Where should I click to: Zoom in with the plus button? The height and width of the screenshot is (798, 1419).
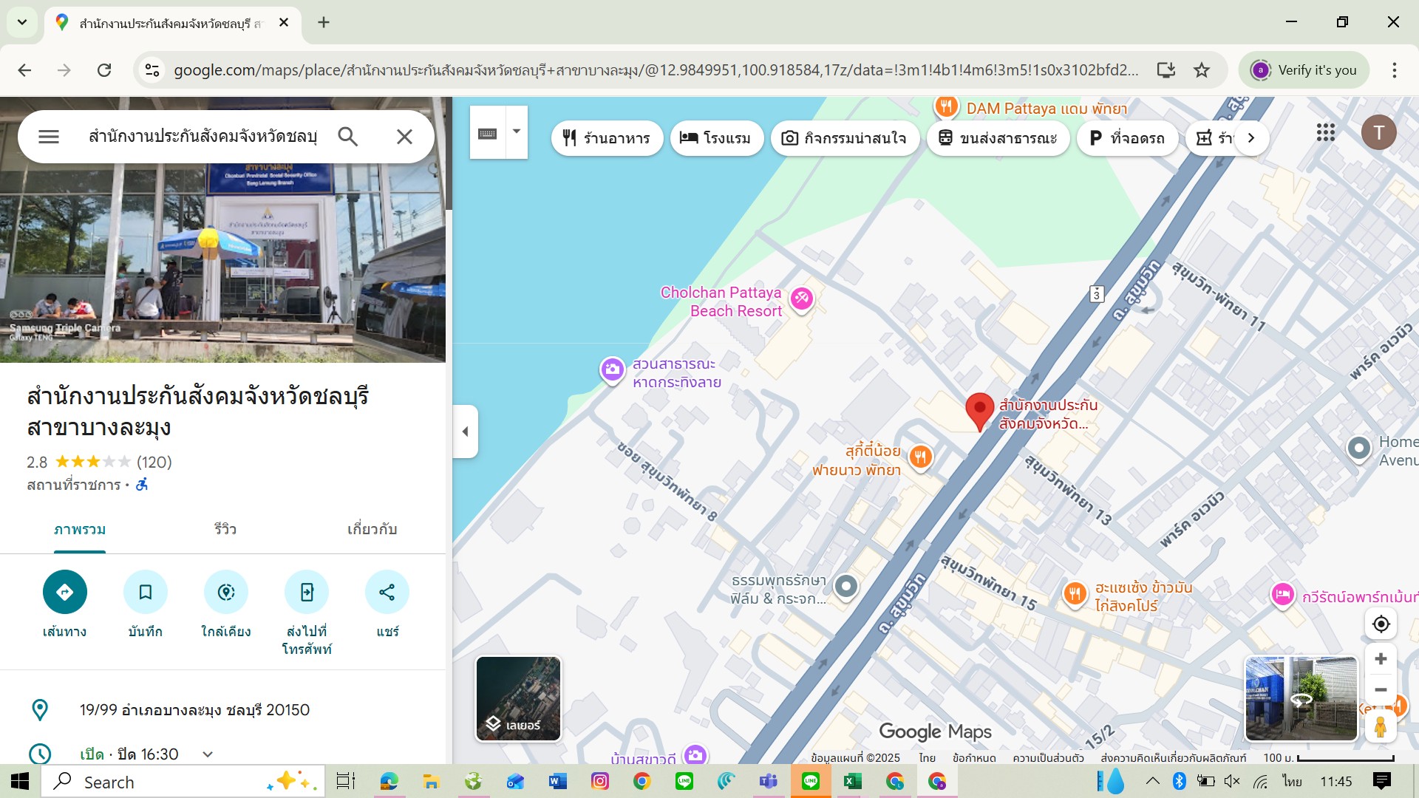click(1380, 659)
